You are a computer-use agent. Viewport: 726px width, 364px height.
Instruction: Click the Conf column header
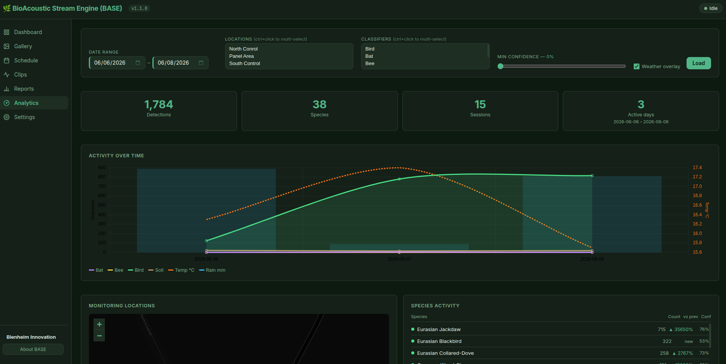tap(706, 317)
